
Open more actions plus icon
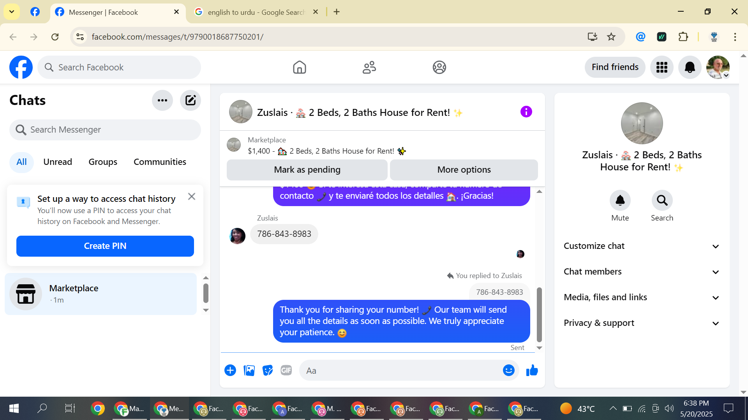point(230,371)
